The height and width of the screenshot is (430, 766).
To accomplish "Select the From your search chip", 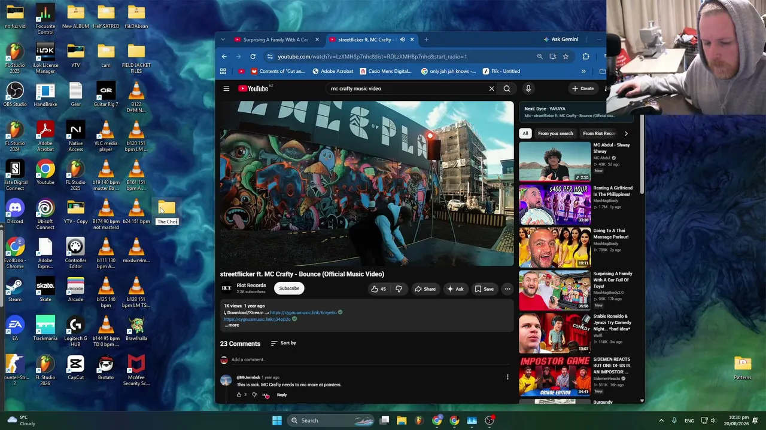I will click(x=555, y=133).
